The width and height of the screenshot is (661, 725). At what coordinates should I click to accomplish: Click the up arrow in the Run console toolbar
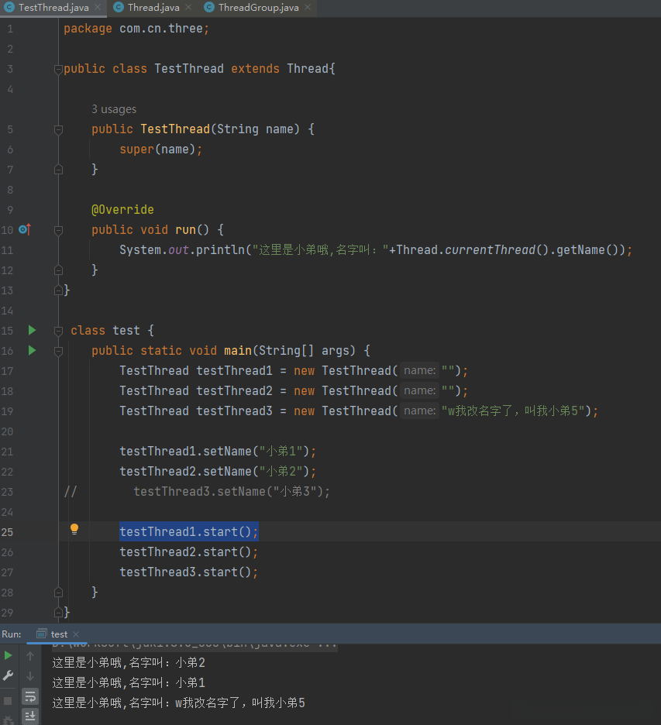30,656
